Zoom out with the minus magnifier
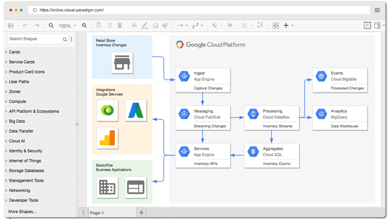 tap(51, 25)
